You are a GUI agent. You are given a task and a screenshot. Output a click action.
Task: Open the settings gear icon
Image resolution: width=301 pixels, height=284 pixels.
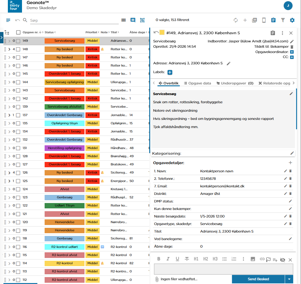292,20
